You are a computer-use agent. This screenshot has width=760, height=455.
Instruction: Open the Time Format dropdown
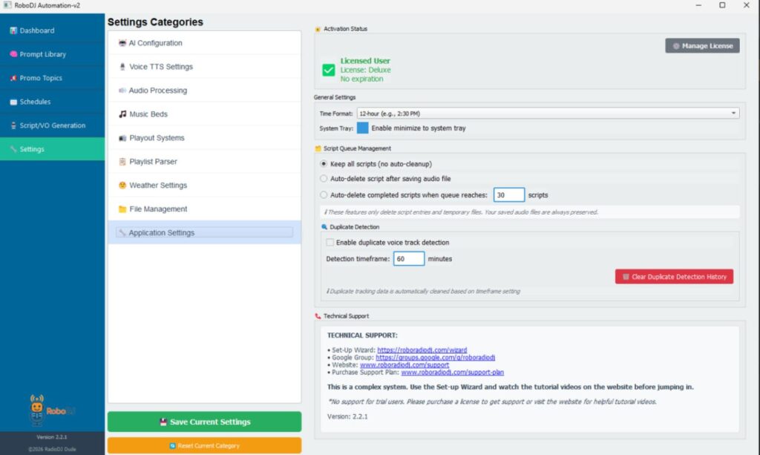tap(547, 114)
